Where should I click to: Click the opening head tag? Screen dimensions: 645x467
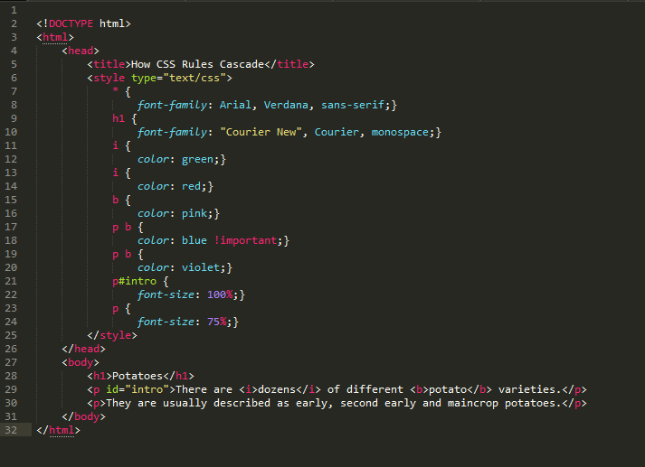81,51
